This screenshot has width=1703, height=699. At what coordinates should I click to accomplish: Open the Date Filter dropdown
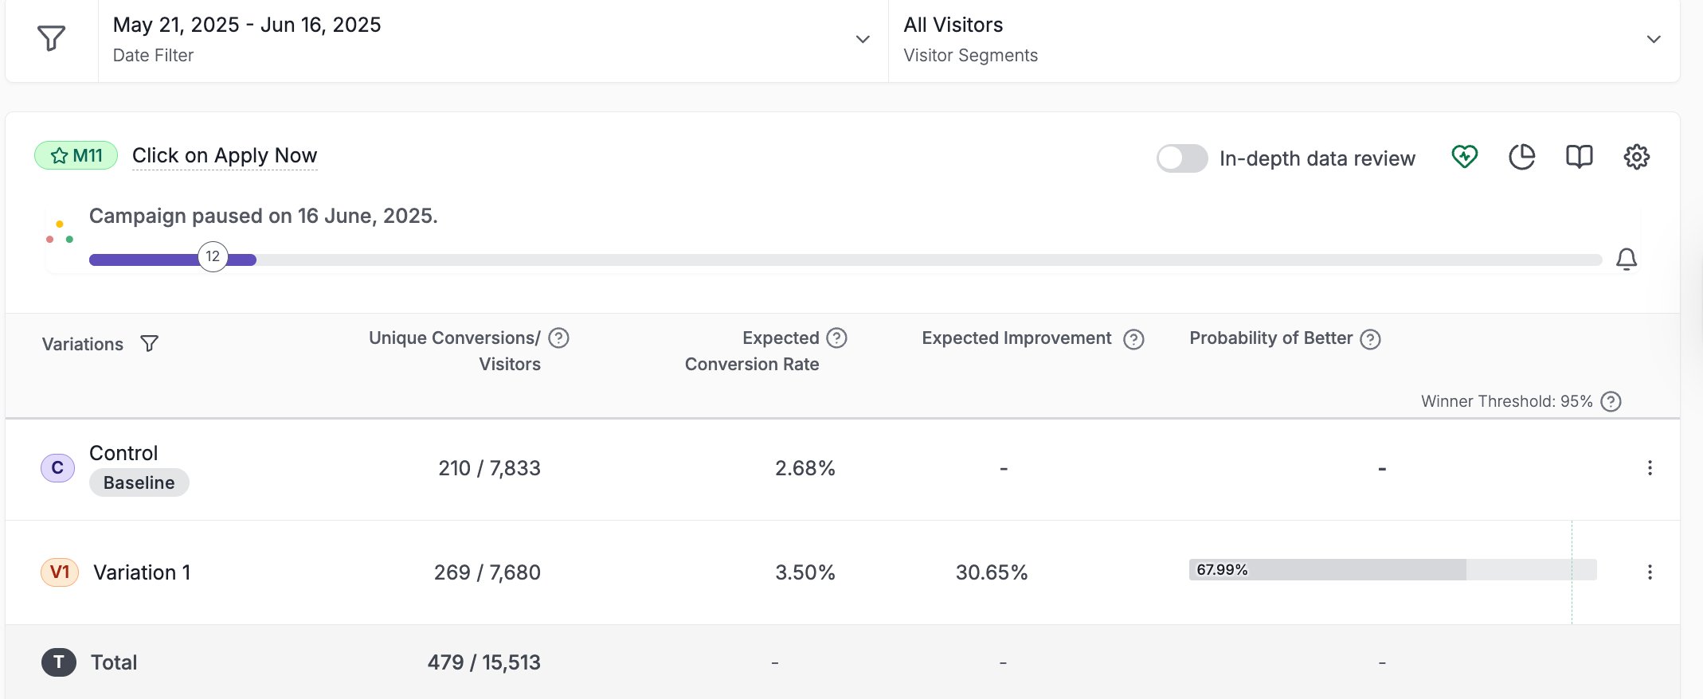pos(493,40)
